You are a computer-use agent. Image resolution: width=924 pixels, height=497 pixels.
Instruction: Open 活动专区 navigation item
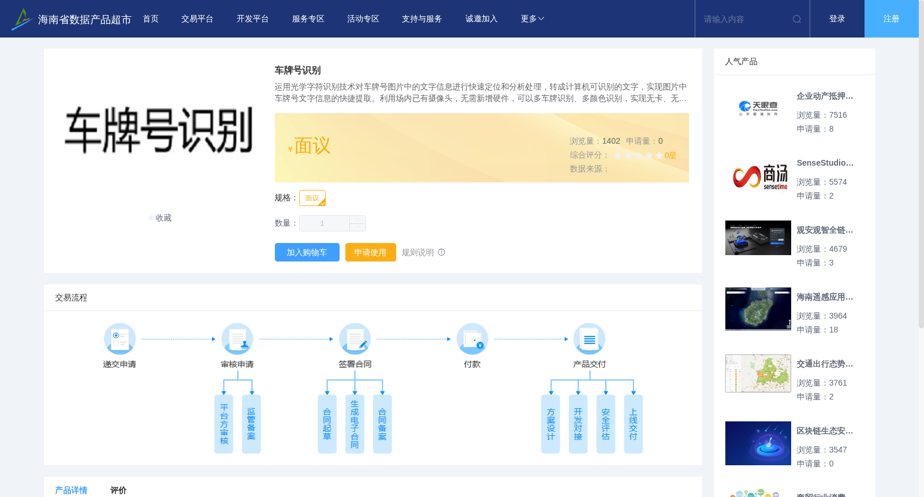(363, 19)
